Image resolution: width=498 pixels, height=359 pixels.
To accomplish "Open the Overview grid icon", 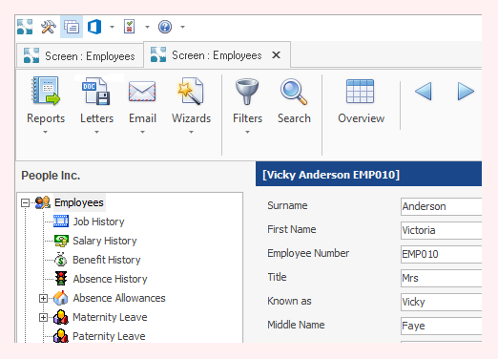I will pos(360,91).
